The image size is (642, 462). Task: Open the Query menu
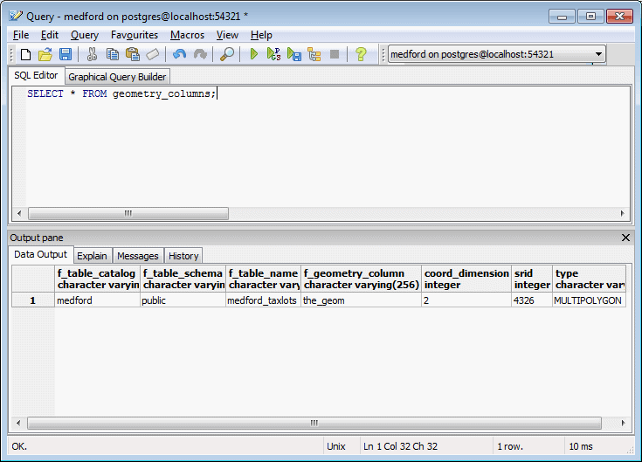point(85,35)
